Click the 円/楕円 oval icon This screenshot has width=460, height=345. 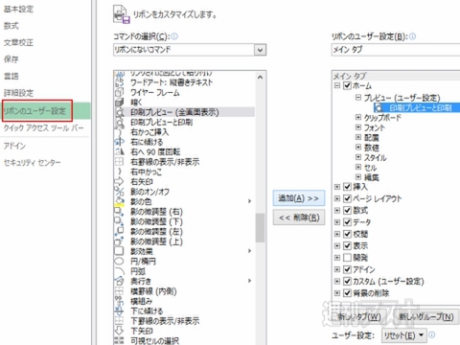(119, 261)
